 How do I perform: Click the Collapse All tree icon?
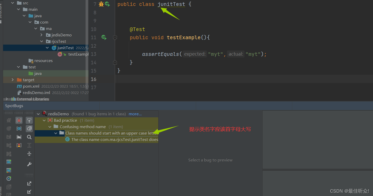coord(29,153)
